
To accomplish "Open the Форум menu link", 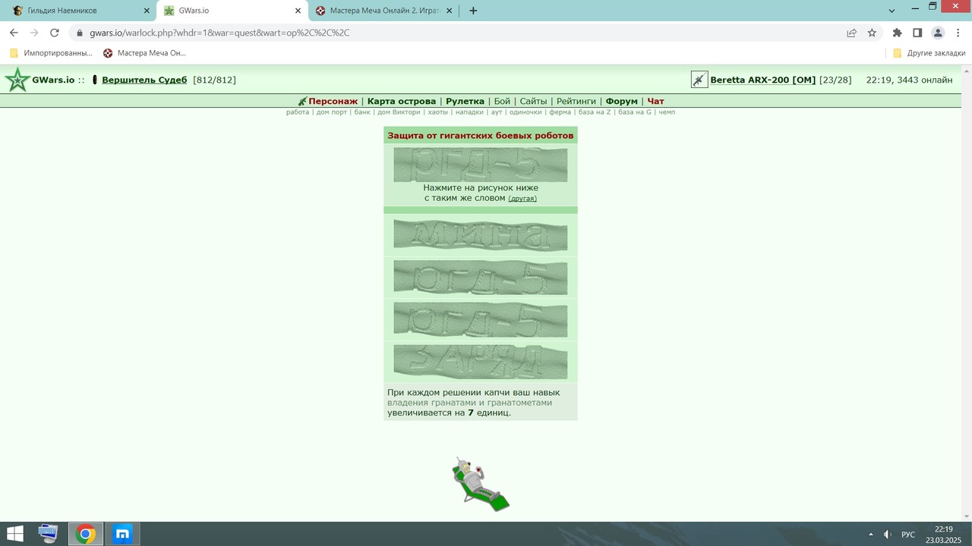I will pyautogui.click(x=622, y=101).
